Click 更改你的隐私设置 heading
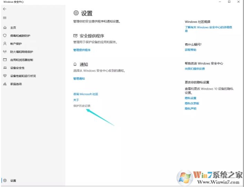This screenshot has height=187, width=245. [x=197, y=82]
